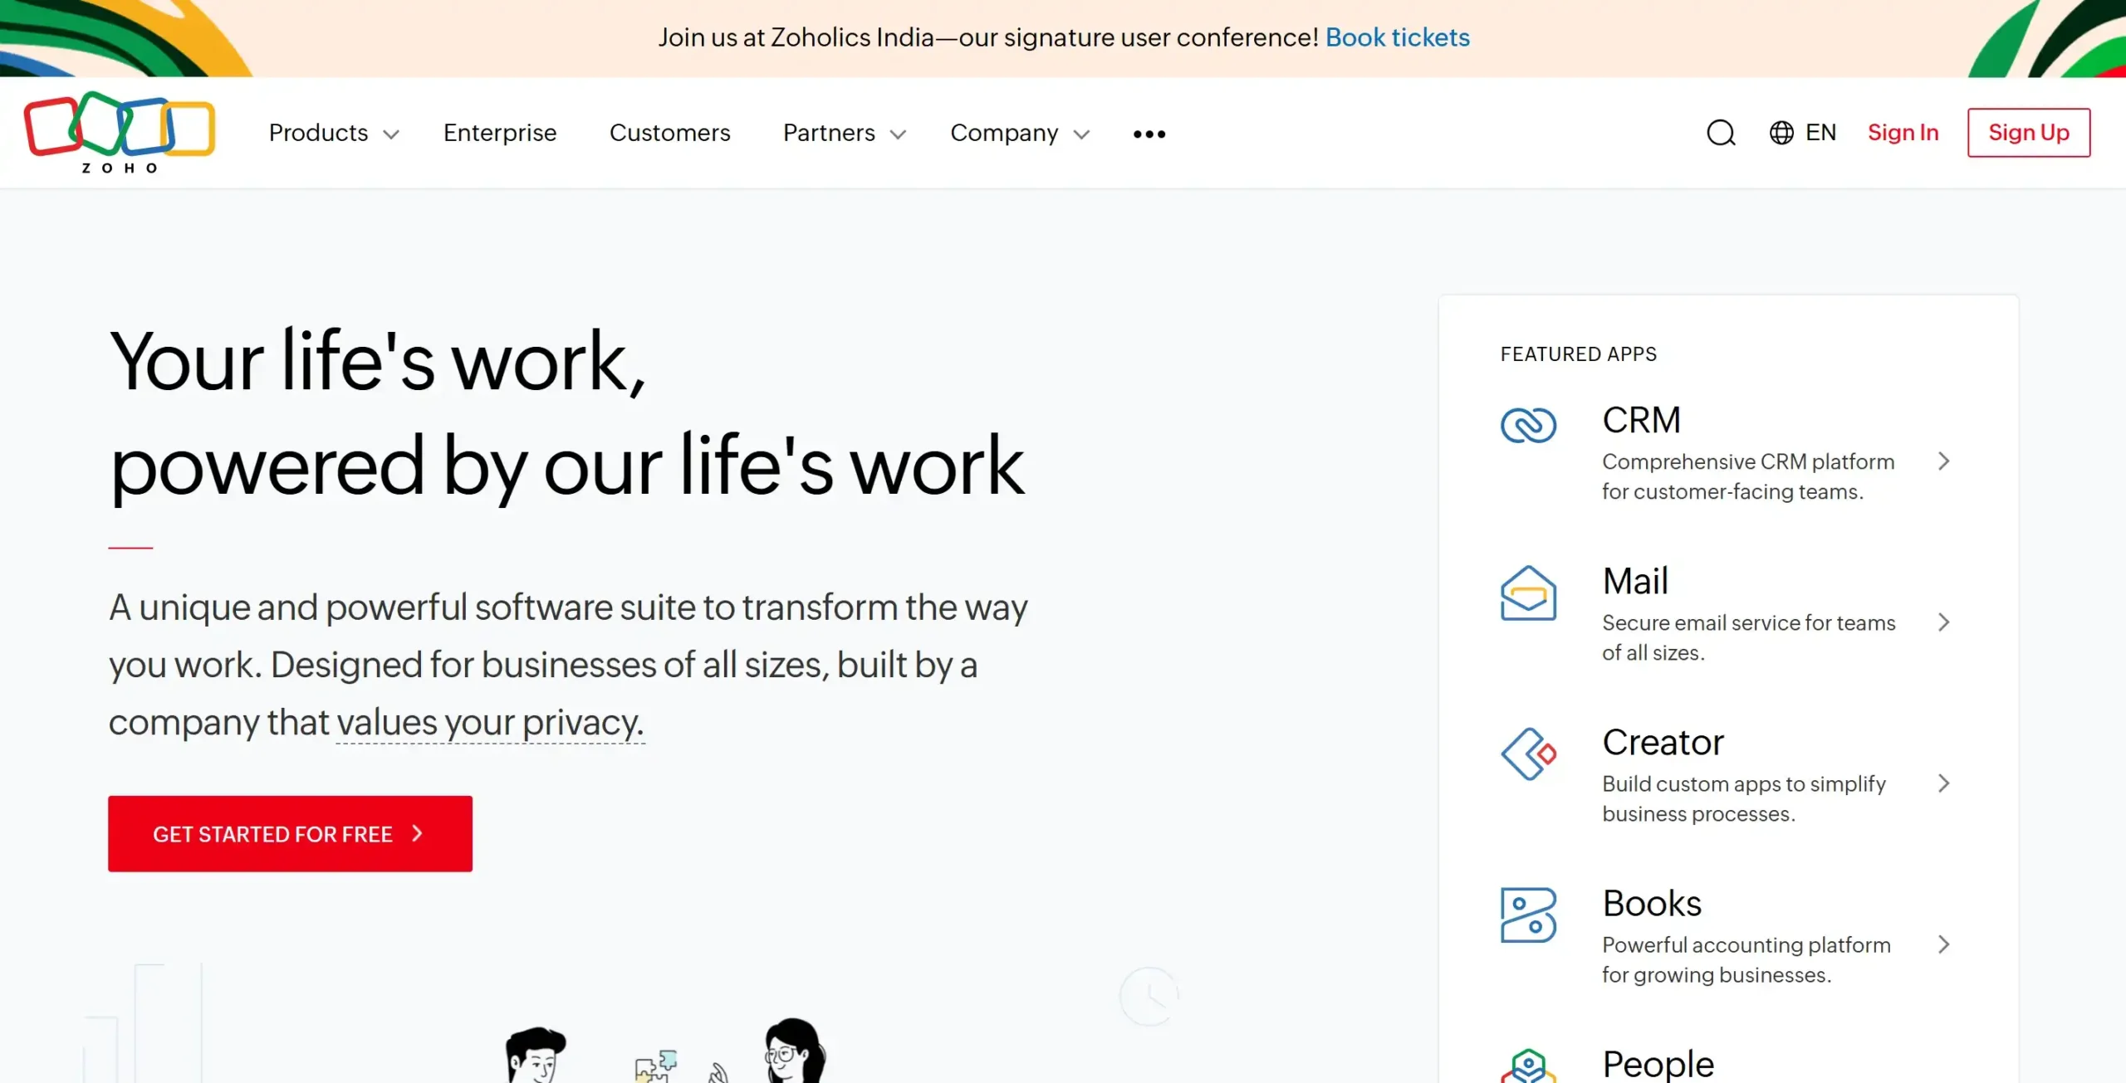
Task: Click chevron next to Mail description
Action: [1943, 622]
